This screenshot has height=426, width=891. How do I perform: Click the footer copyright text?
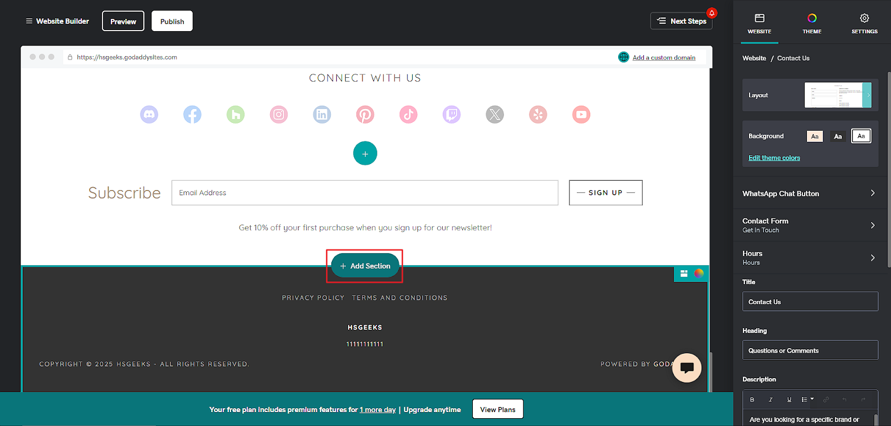(x=144, y=364)
